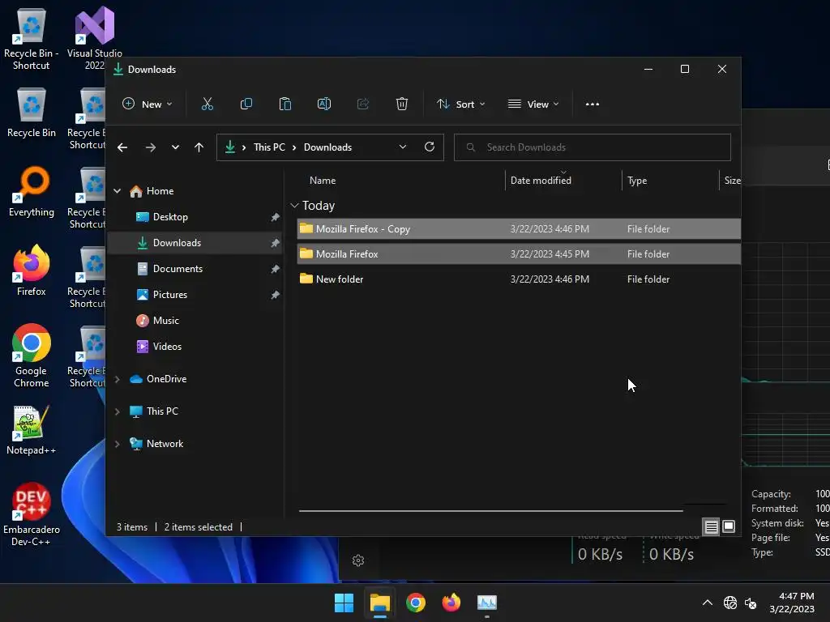The height and width of the screenshot is (622, 830).
Task: Click the Copy icon in Explorer toolbar
Action: pyautogui.click(x=246, y=104)
